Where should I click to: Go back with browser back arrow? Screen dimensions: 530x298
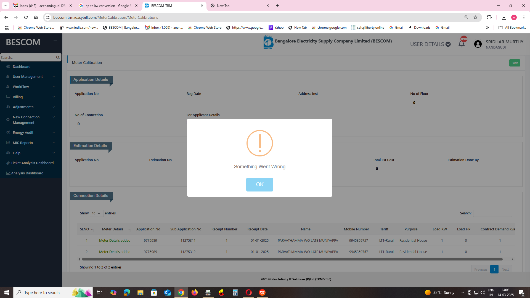6,17
